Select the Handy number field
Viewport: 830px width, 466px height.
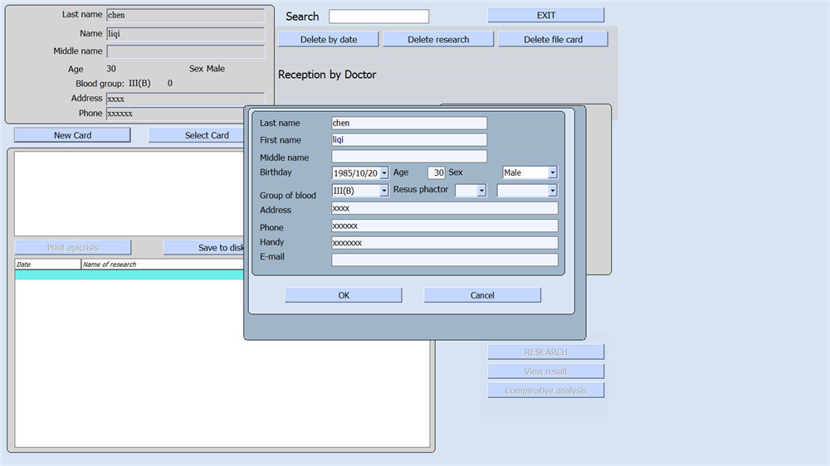coord(445,243)
